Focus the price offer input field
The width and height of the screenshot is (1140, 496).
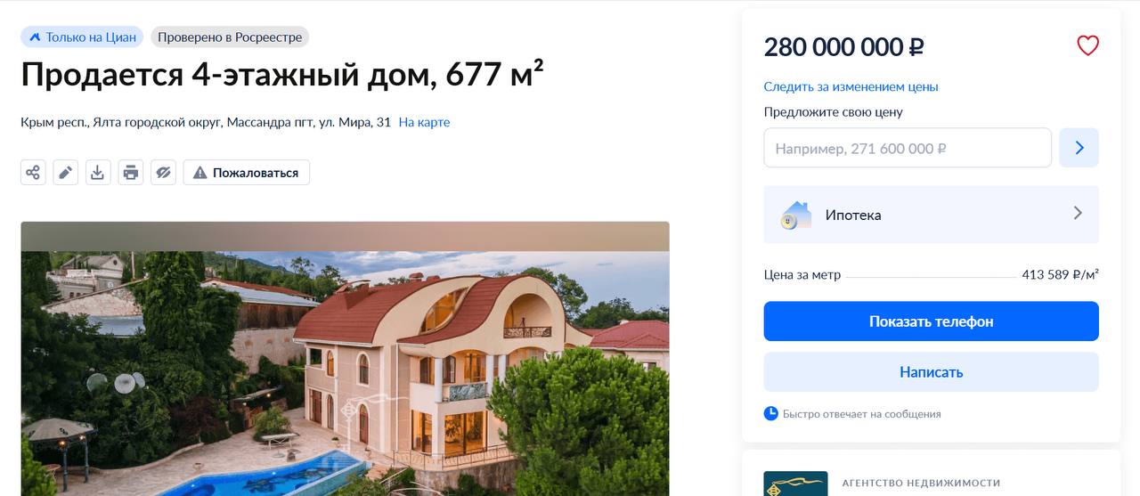908,148
